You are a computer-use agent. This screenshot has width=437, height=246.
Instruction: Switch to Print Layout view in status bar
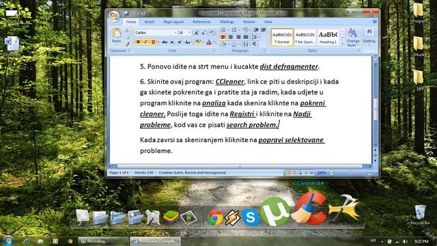288,173
